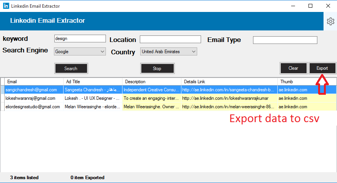Click the Independent Creative Consu... description cell
The image size is (337, 183).
coord(152,90)
